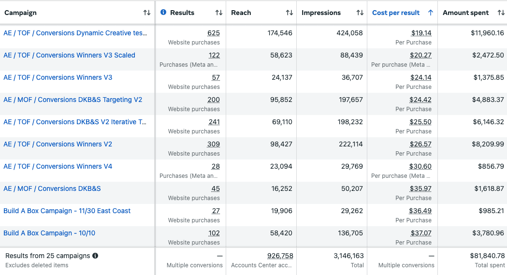Open the campaign ending in Winners V3

(x=58, y=77)
